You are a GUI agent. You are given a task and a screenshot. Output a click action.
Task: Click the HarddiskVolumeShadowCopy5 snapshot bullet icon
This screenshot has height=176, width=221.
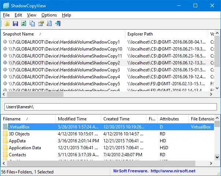coord(5,83)
